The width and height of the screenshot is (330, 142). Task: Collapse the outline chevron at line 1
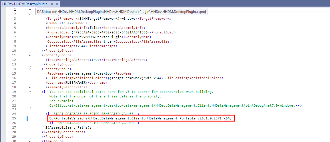pos(30,9)
